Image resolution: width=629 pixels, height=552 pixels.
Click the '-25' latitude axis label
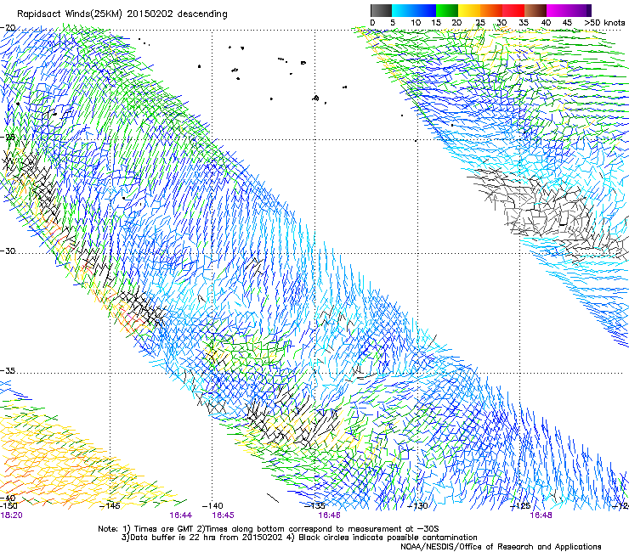point(8,138)
